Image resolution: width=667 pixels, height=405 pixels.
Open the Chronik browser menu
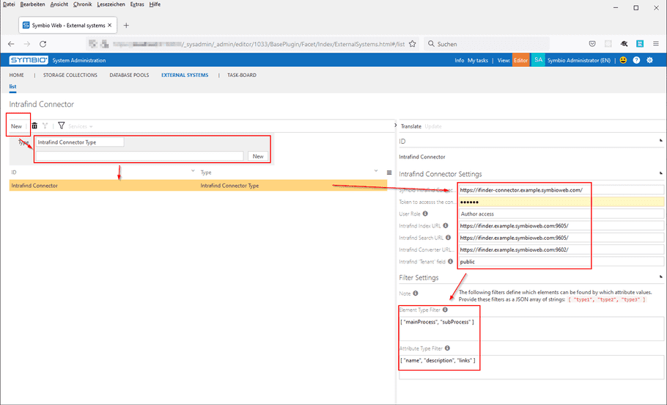point(83,4)
